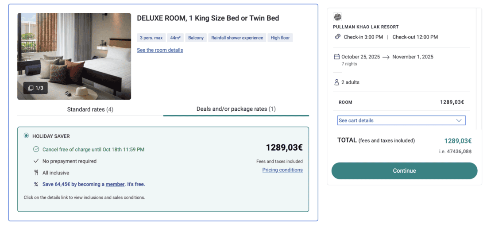
Task: Open the Pricing conditions link
Action: point(282,170)
